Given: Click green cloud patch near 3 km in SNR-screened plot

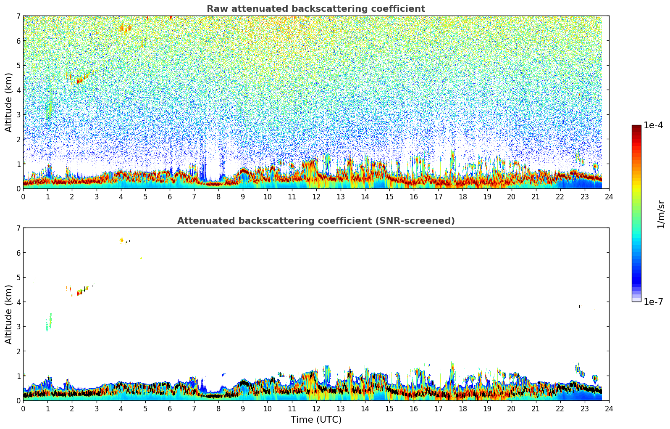Looking at the screenshot, I should tap(49, 323).
